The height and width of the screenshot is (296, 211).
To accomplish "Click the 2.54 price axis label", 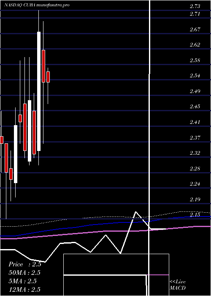I will pos(195,76).
